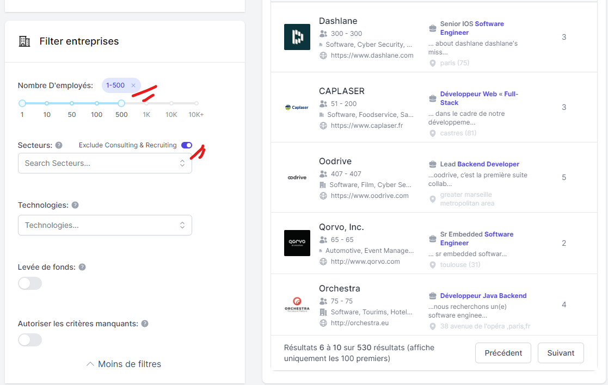Click globe icon beside orchestra.eu

pos(323,323)
